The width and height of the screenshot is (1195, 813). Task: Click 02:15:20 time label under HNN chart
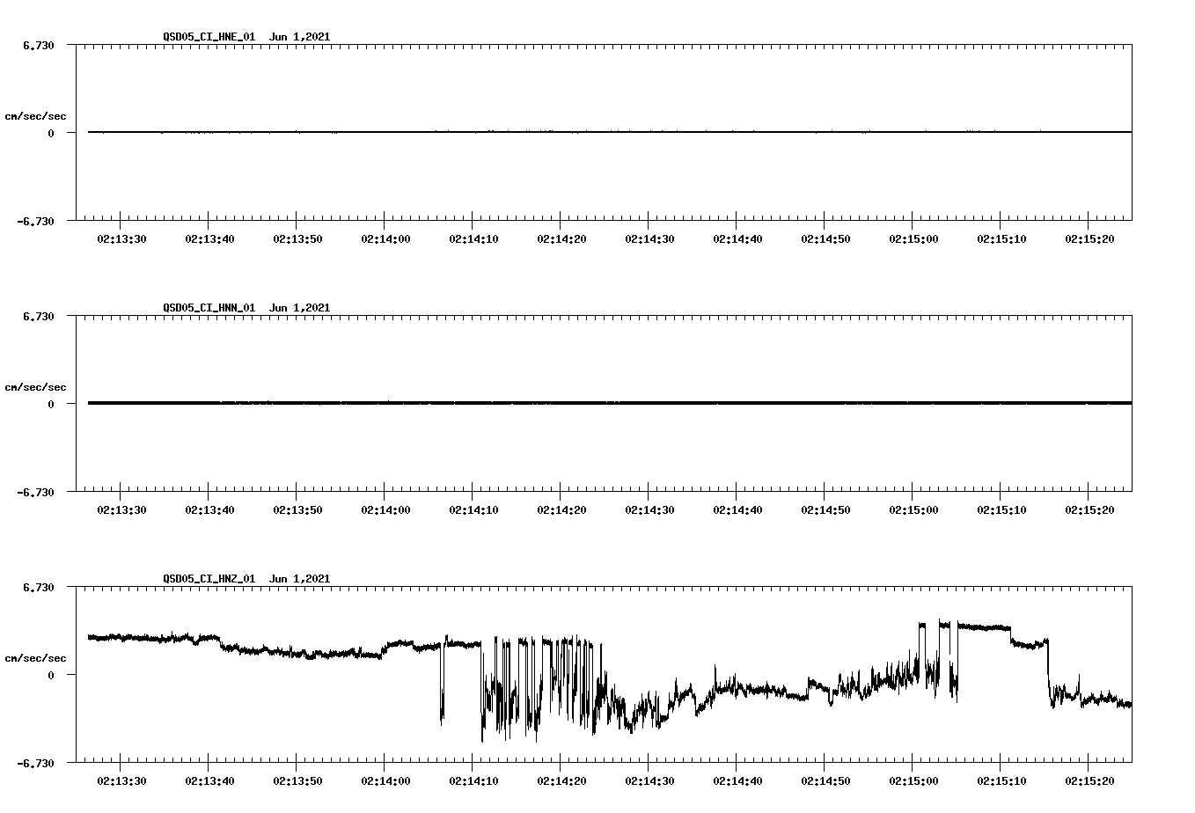(x=1089, y=510)
